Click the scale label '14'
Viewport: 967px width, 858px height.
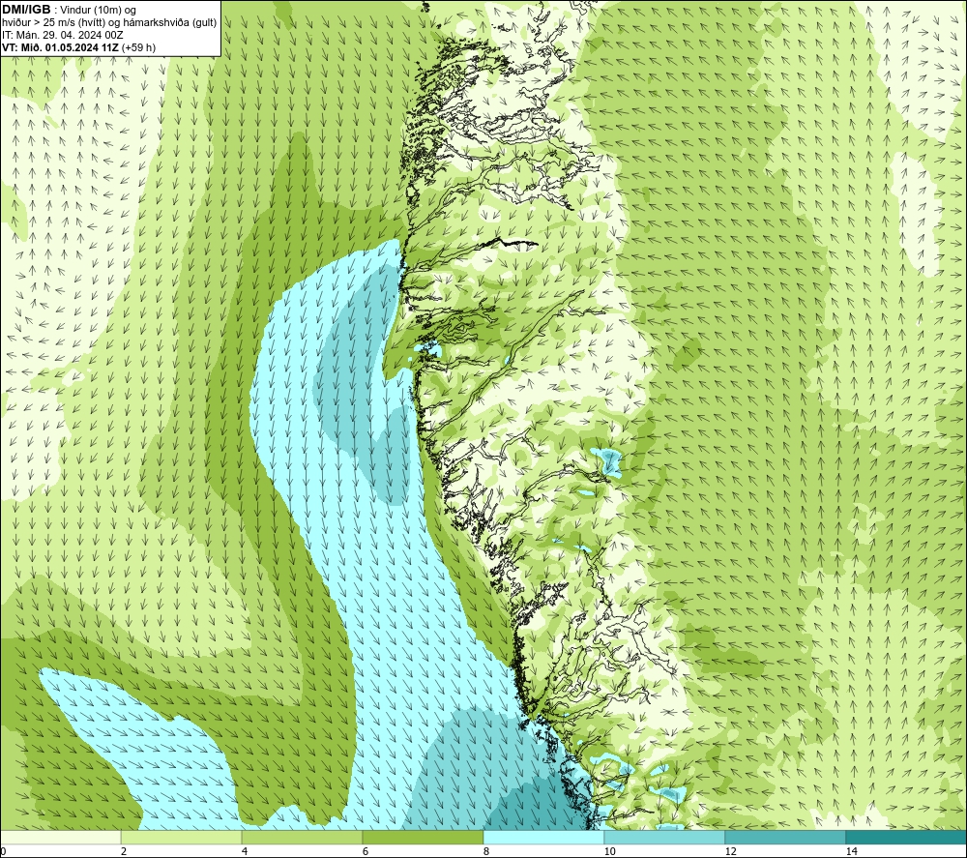tap(851, 852)
